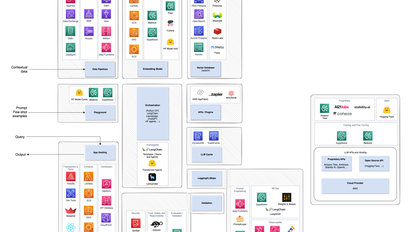412x232 pixels.
Task: Click the LLM Cache box
Action: point(207,155)
